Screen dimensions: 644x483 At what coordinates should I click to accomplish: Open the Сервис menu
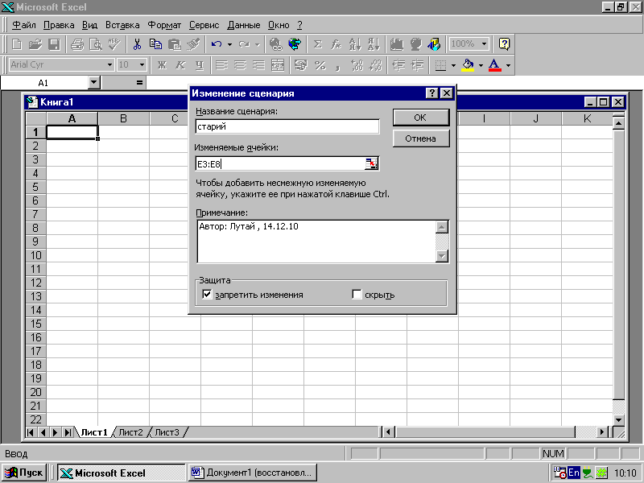coord(204,25)
